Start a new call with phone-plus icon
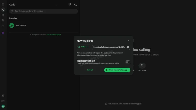The height and width of the screenshot is (110, 196). (75, 5)
